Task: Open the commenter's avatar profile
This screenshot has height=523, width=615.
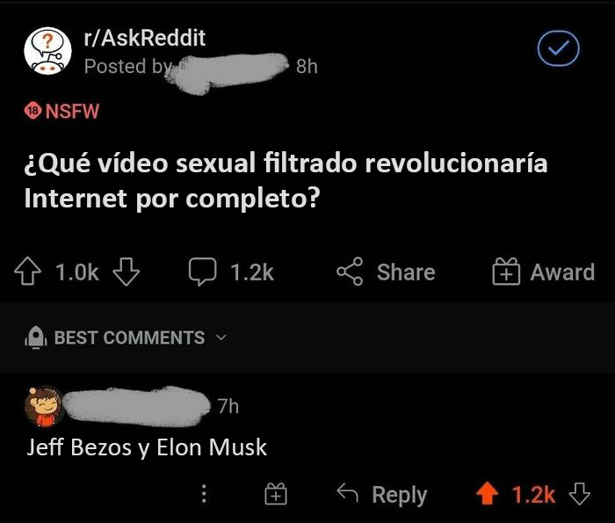Action: coord(44,406)
